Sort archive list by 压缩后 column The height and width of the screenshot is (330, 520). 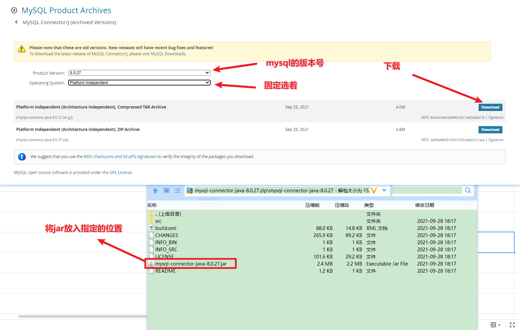[342, 205]
